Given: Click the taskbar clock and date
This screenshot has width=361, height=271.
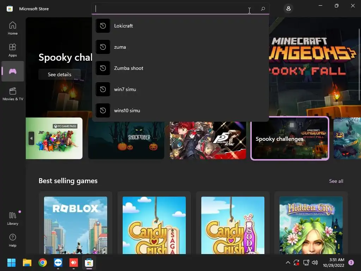Looking at the screenshot, I should pos(334,263).
